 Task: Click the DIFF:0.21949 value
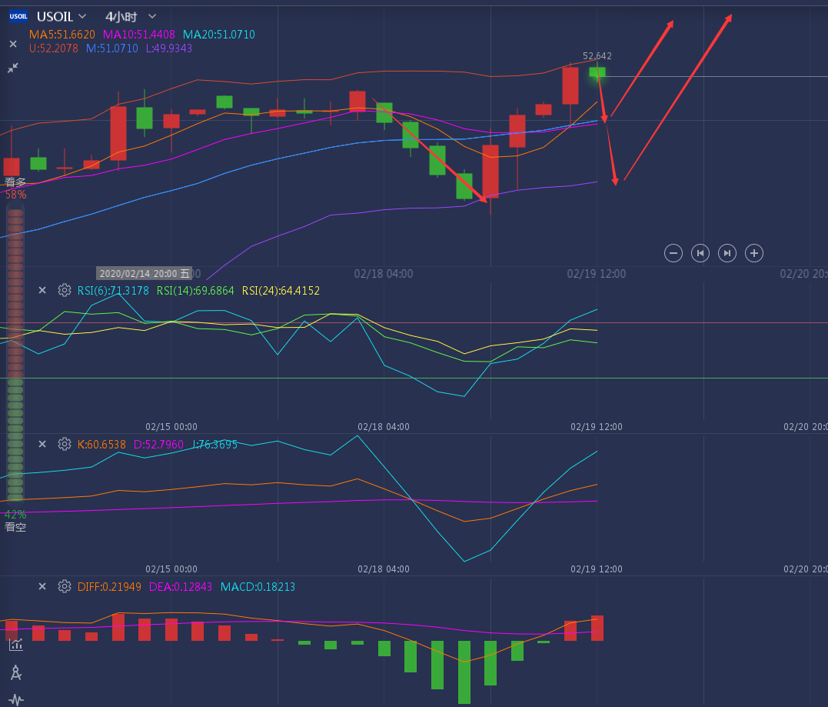109,587
